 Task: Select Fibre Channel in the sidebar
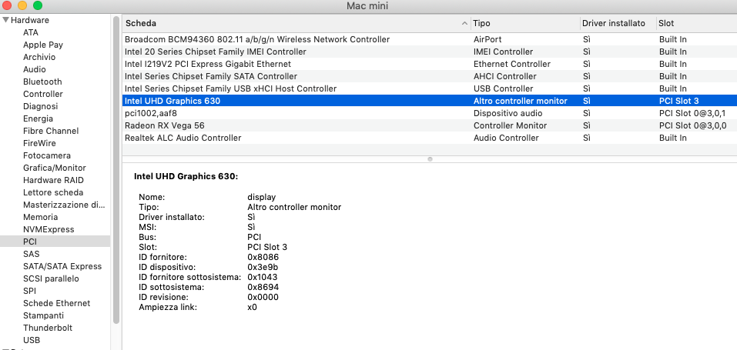click(x=51, y=131)
